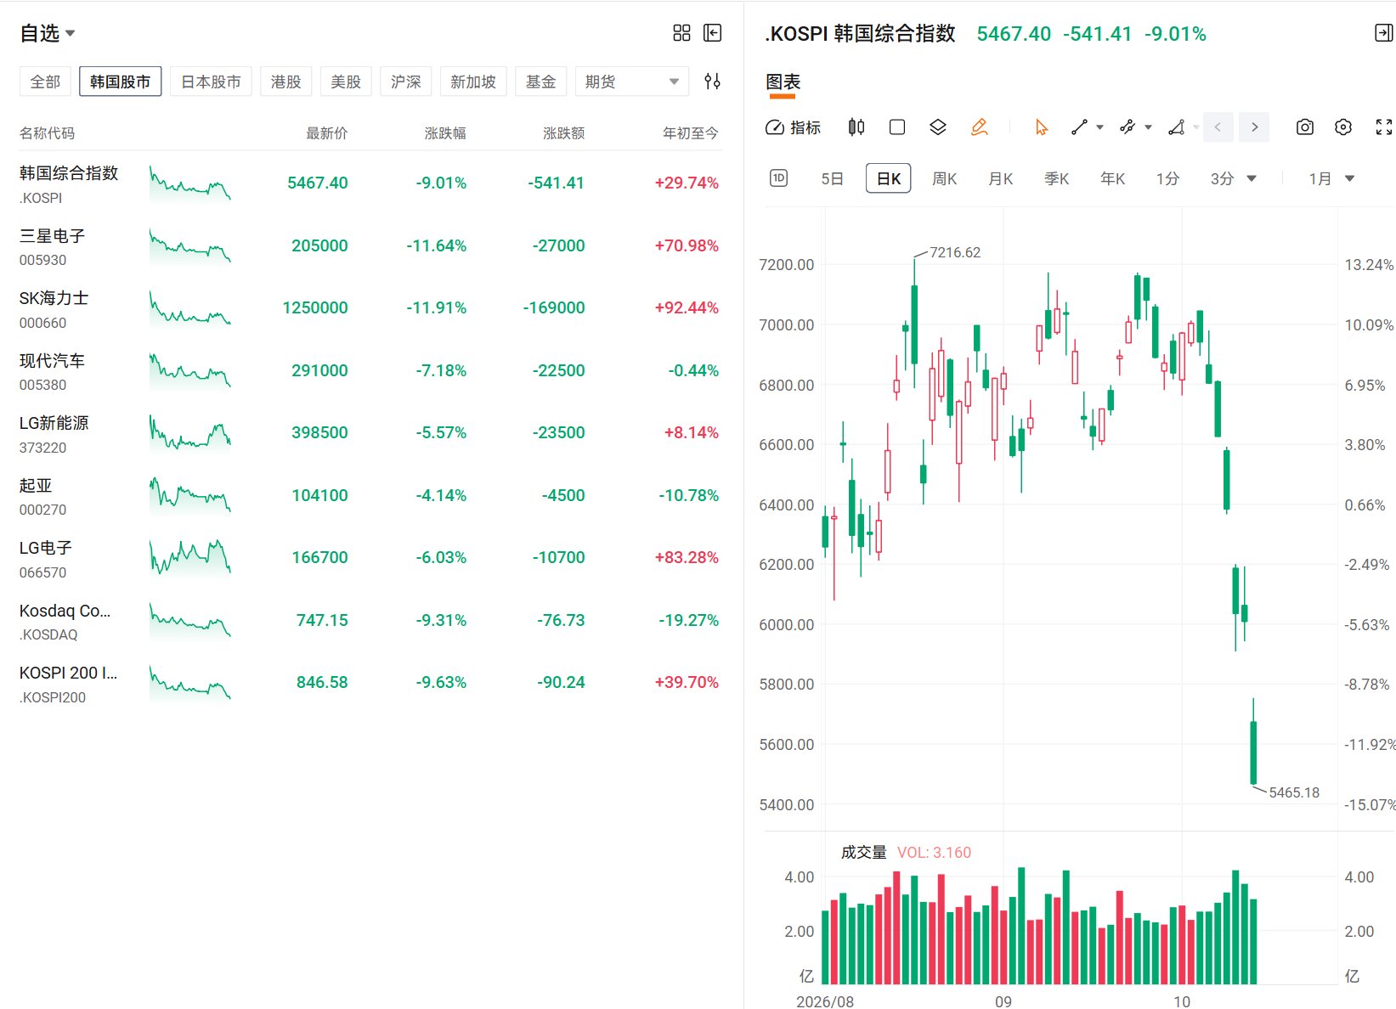Select the 新加坡 filter tab

473,82
